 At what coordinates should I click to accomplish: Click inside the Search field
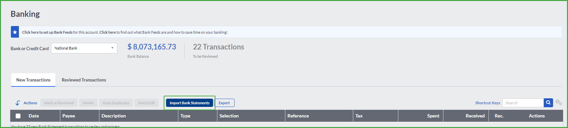point(523,103)
